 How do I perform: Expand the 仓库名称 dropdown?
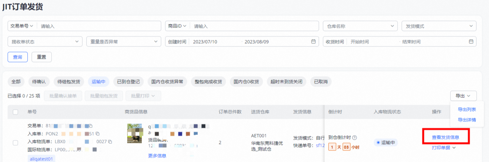[360, 26]
